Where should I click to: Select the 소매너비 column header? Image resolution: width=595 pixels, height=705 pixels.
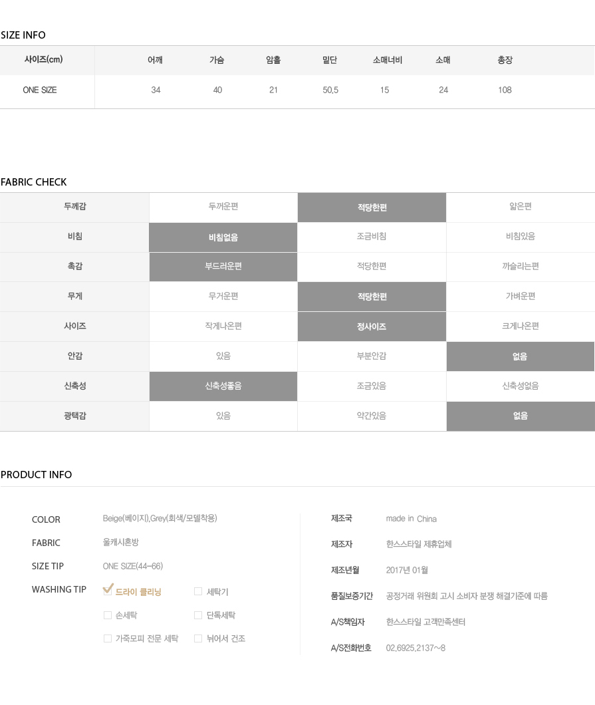[388, 60]
